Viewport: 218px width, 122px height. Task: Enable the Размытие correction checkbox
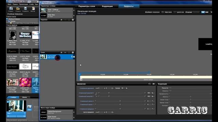[170, 88]
